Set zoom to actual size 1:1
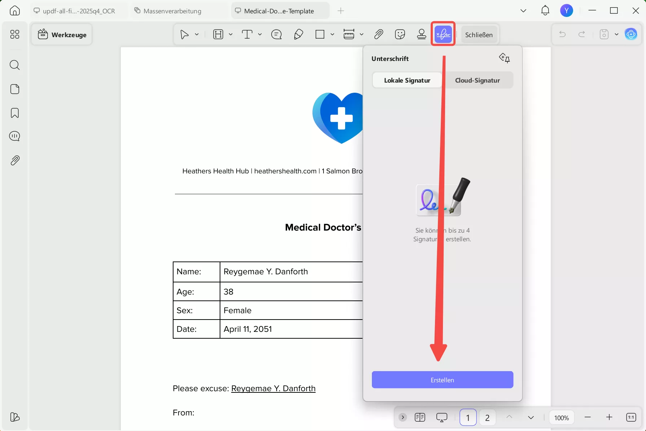The height and width of the screenshot is (431, 646). [631, 417]
